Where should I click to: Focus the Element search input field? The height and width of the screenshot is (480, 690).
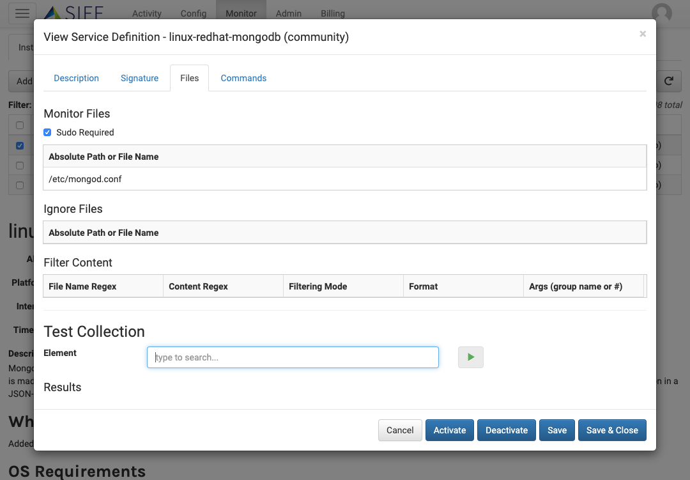tap(293, 357)
